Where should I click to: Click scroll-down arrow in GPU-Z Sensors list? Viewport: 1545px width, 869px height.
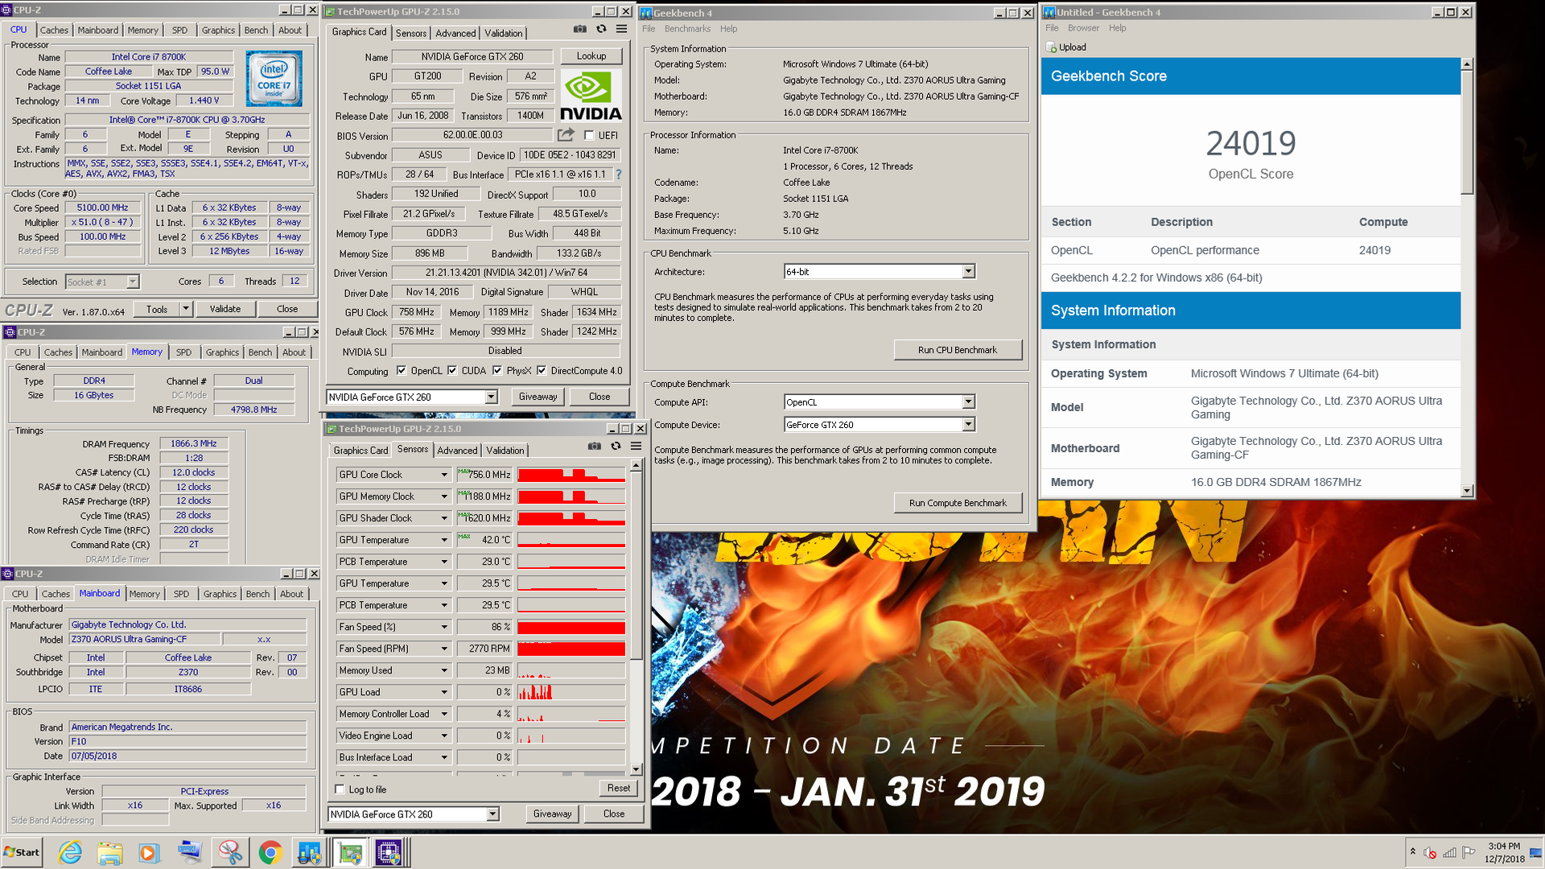point(636,769)
